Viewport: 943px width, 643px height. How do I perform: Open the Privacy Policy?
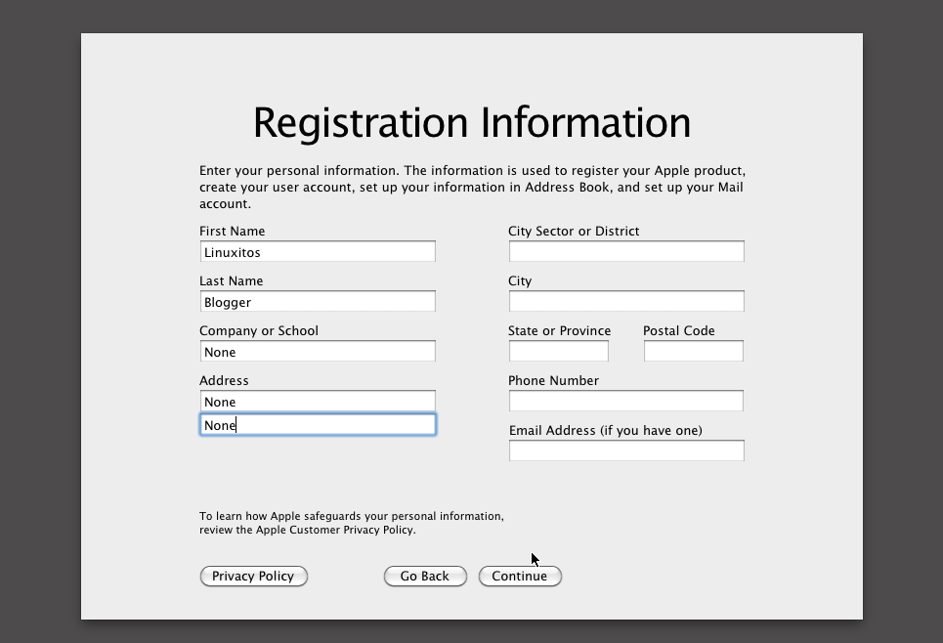(x=254, y=577)
